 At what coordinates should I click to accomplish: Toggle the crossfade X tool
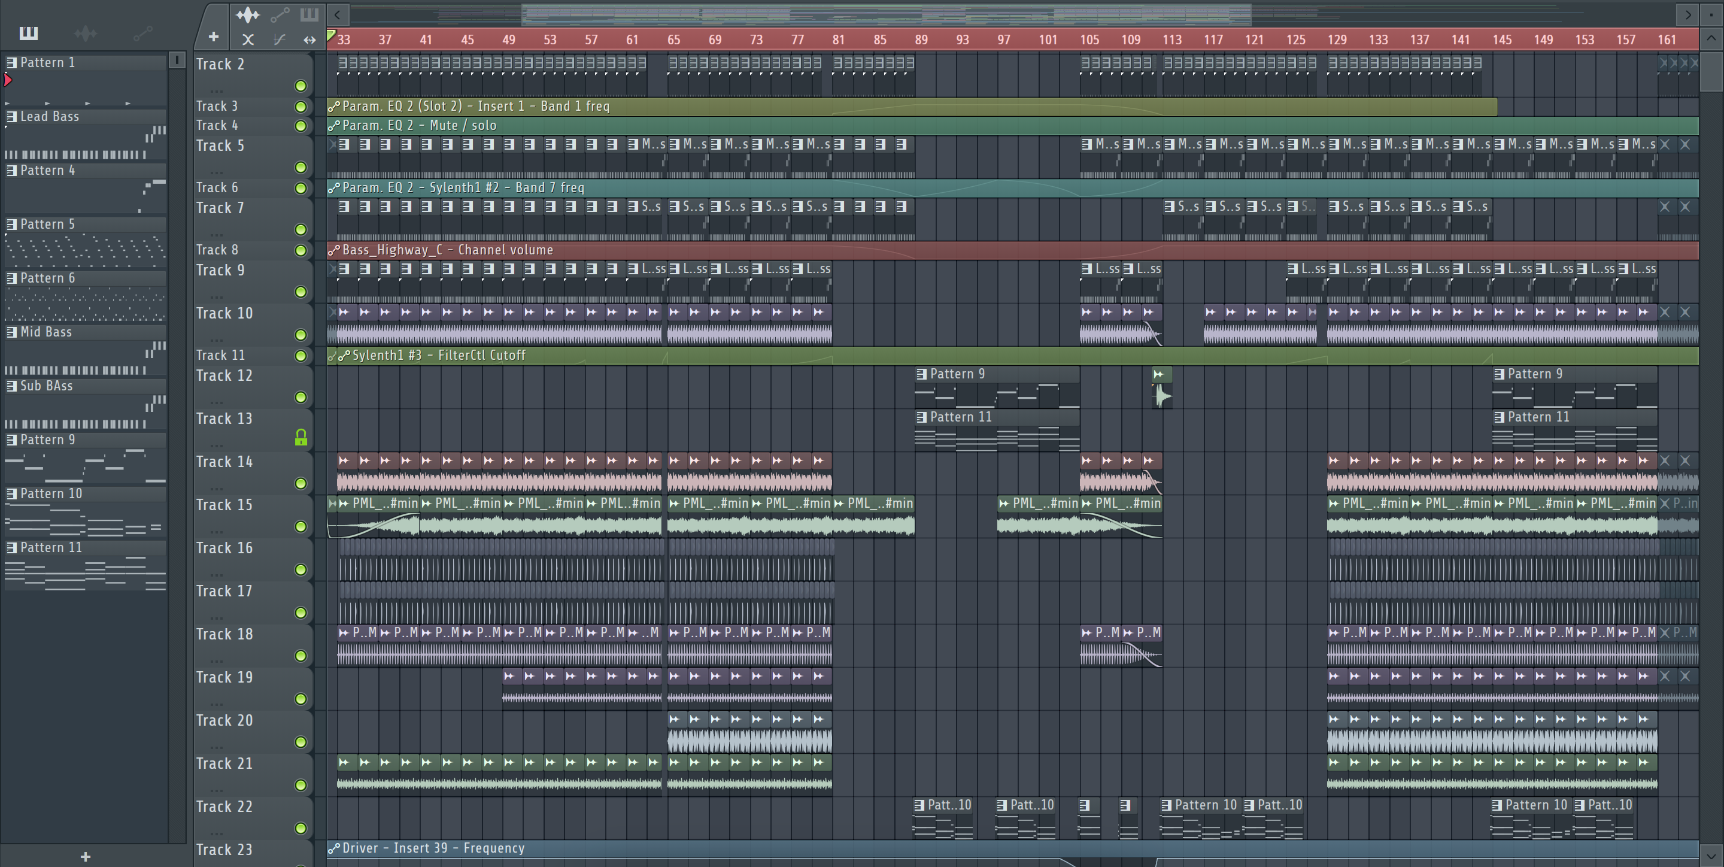(248, 40)
